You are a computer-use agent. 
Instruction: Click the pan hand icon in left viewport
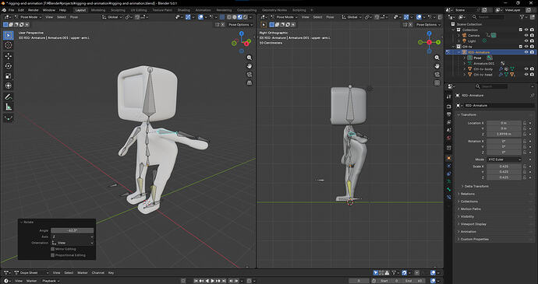point(250,66)
